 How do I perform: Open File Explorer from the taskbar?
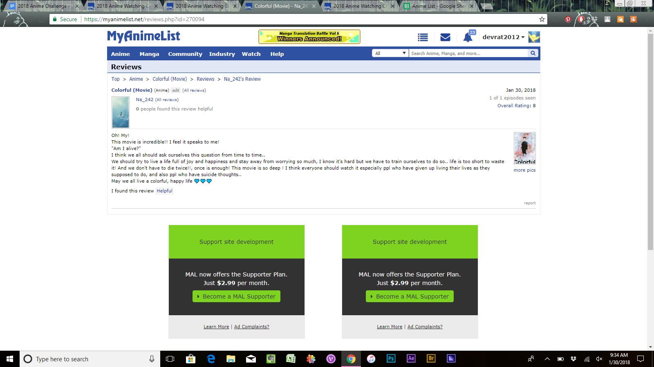point(231,359)
